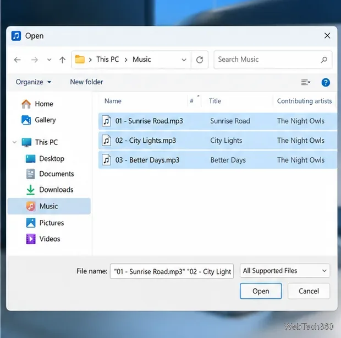Open address bar history dropdown
341x338 pixels.
tap(184, 60)
